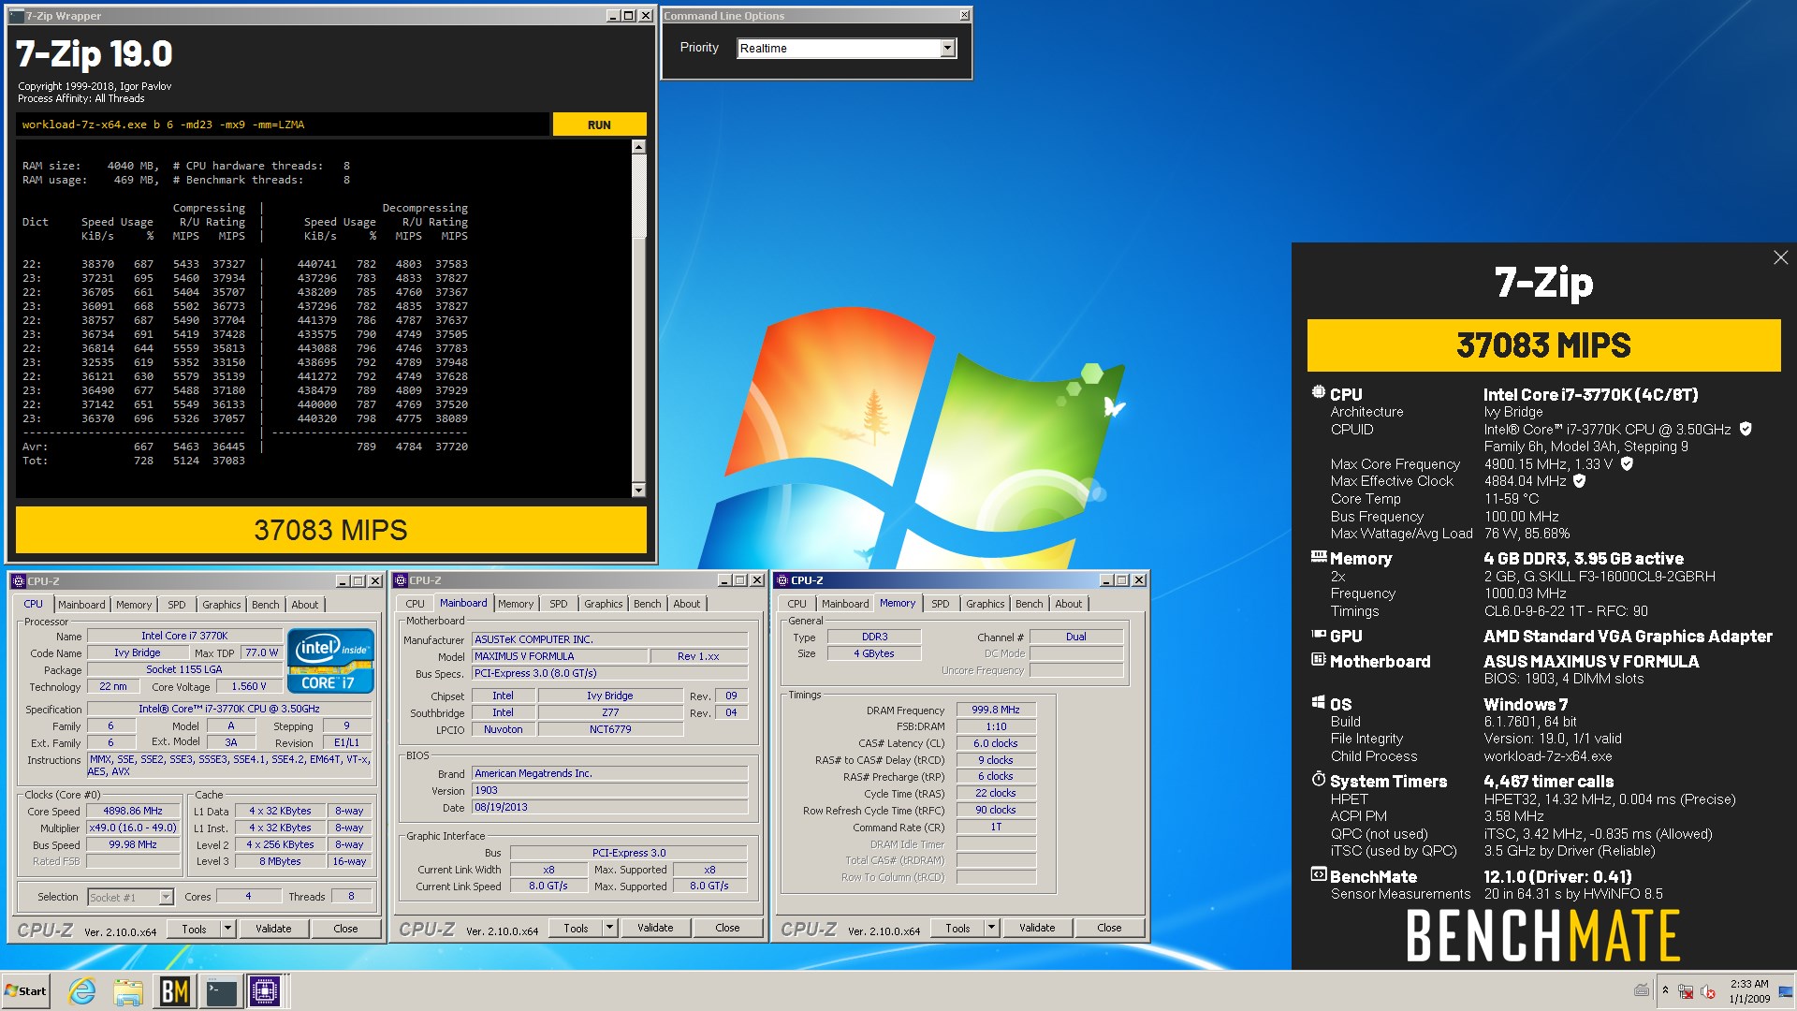
Task: Select the DRAM Frequency value 999.8 MHz
Action: click(995, 710)
